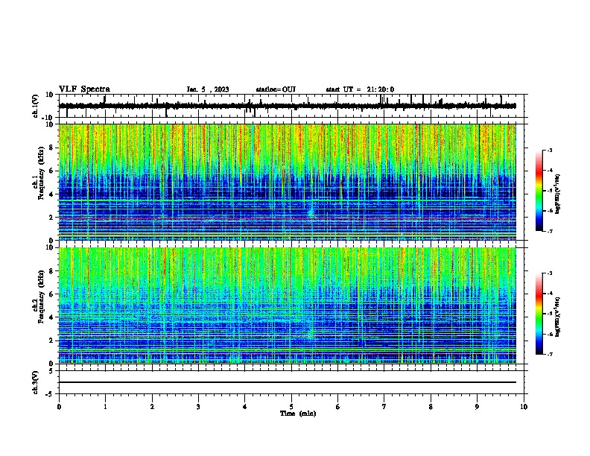Click the ch.2 spectrogram color scale bar
The width and height of the screenshot is (590, 456).
[539, 314]
